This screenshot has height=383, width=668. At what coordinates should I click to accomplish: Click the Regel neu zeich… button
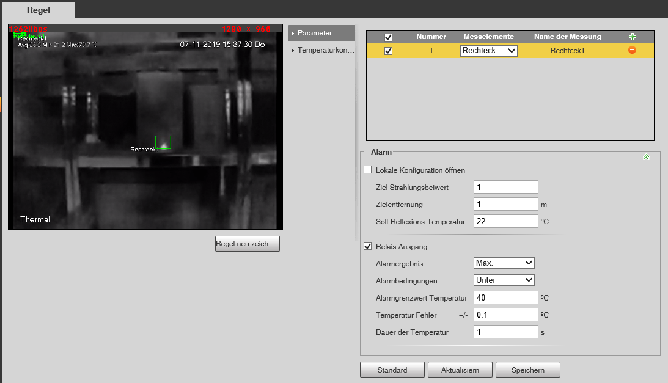click(247, 244)
